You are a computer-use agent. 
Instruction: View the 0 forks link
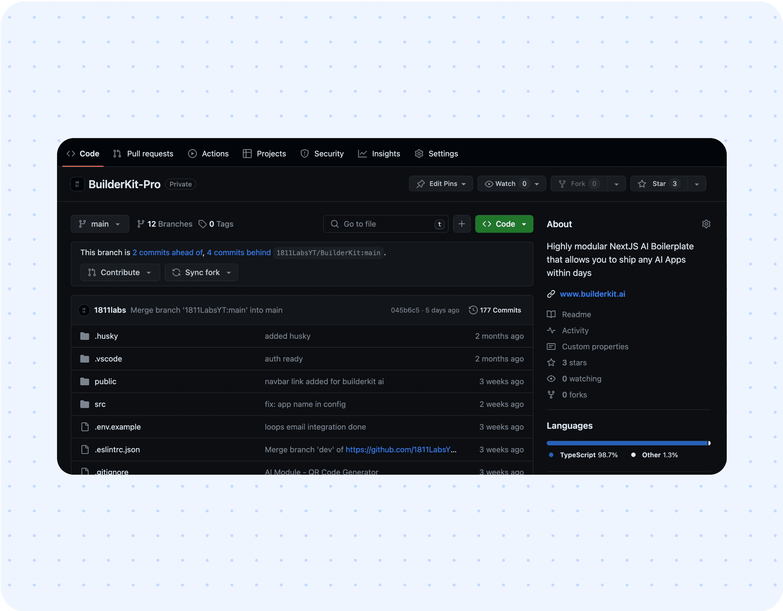(574, 395)
